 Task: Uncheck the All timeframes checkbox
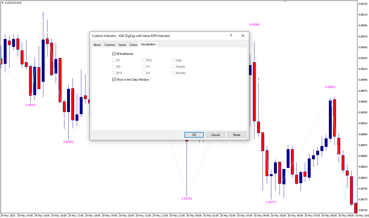114,54
